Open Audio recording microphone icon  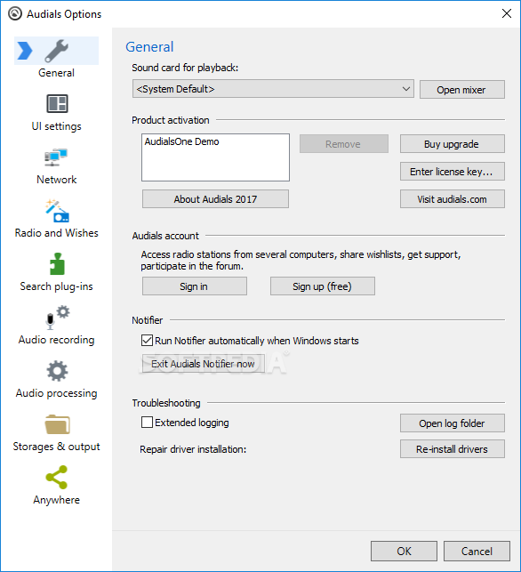point(57,317)
